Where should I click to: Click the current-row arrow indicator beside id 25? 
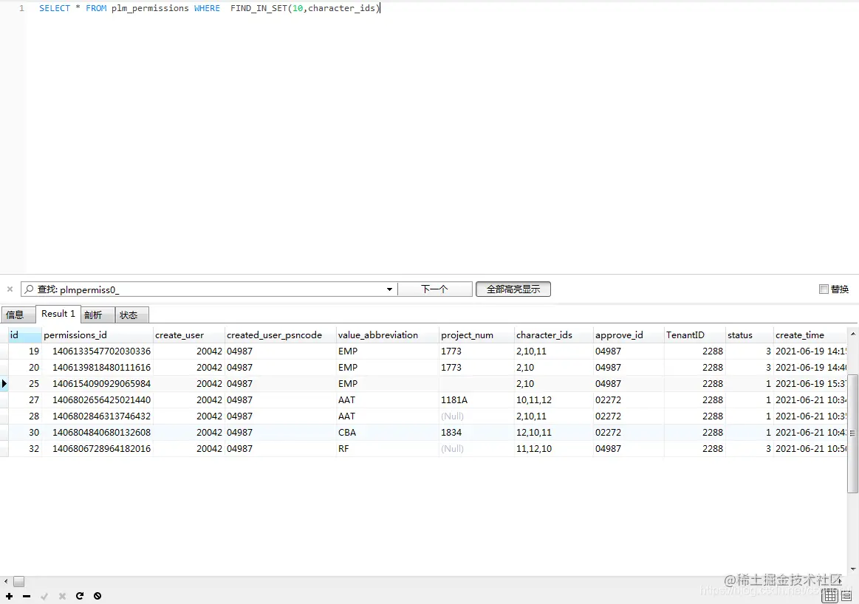point(4,383)
